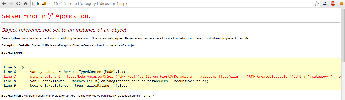Click the Line 5 '@{' code line
The height and width of the screenshot is (100, 345).
coord(15,67)
